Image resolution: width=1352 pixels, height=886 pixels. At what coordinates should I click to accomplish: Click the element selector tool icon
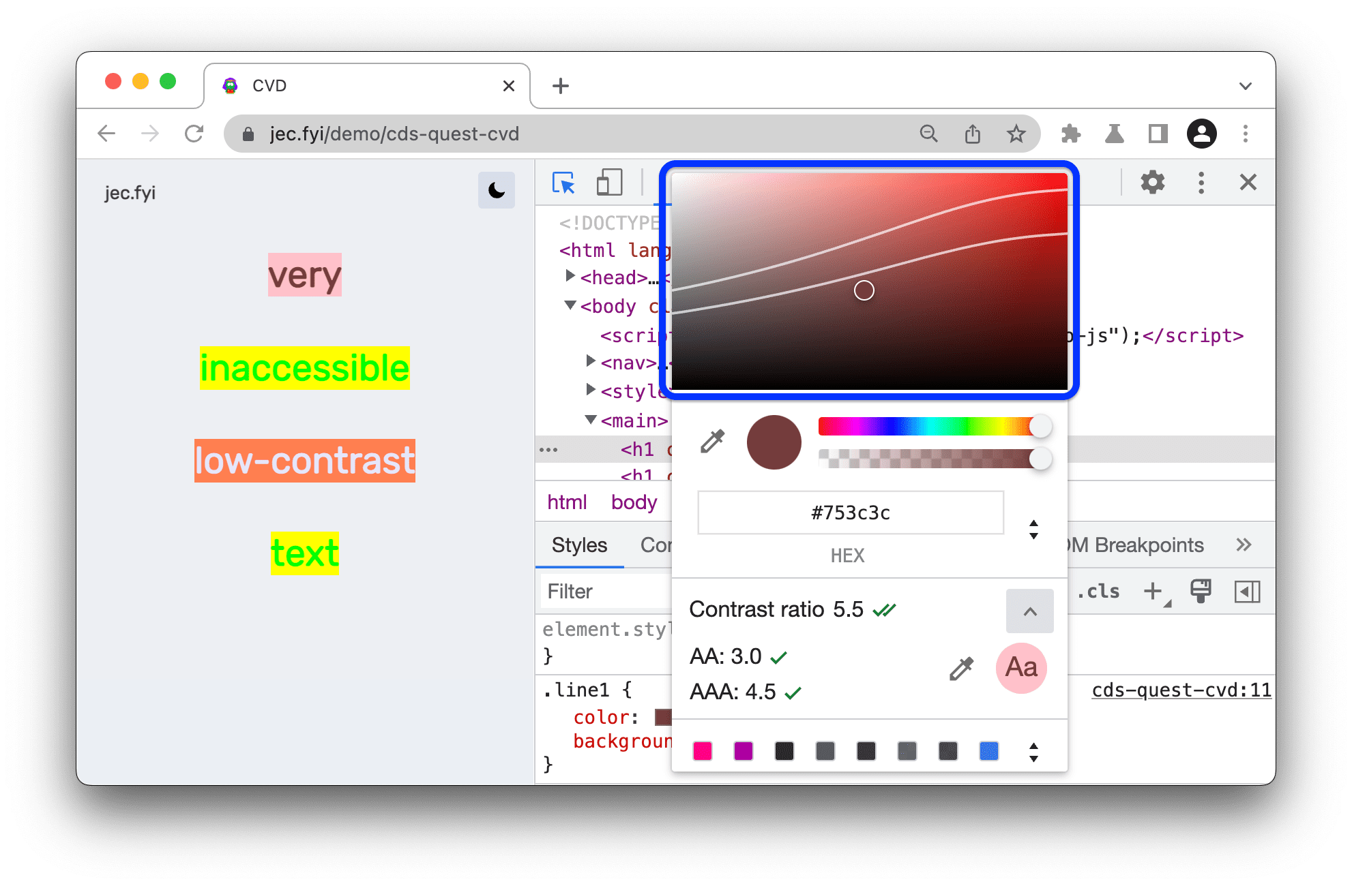tap(562, 183)
